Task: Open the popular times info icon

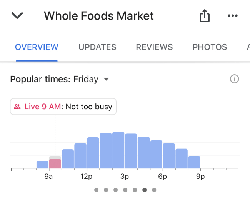Action: pyautogui.click(x=234, y=79)
